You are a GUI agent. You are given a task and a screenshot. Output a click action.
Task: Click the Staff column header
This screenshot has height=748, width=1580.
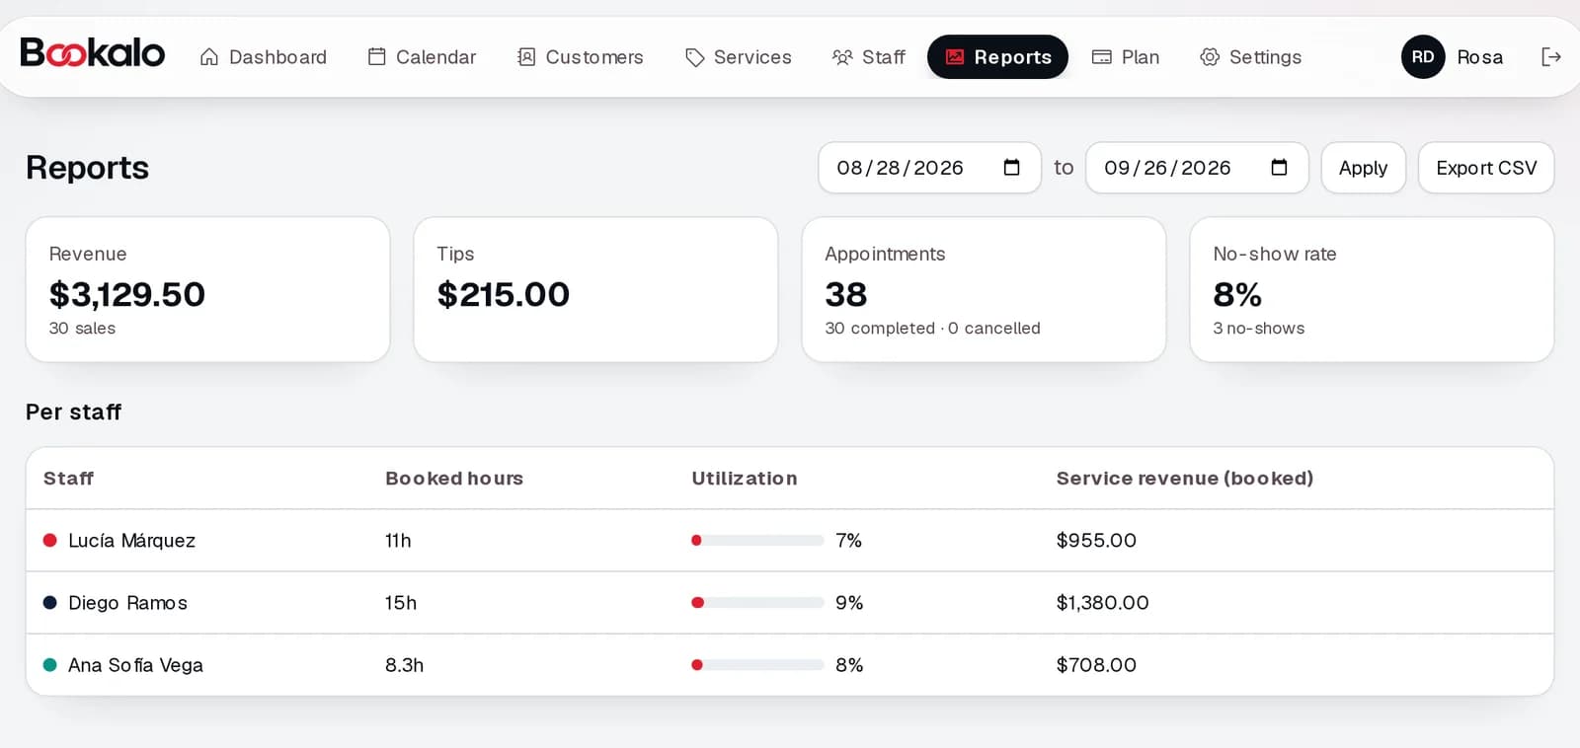68,479
